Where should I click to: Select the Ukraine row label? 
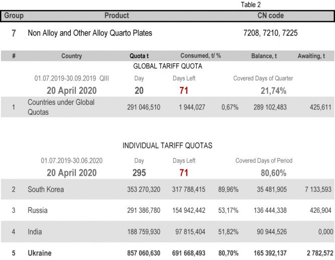pos(40,253)
